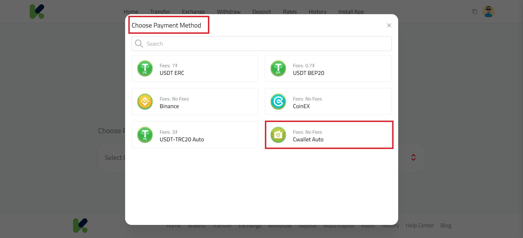Select Binance as payment method
Image resolution: width=523 pixels, height=238 pixels.
(195, 102)
